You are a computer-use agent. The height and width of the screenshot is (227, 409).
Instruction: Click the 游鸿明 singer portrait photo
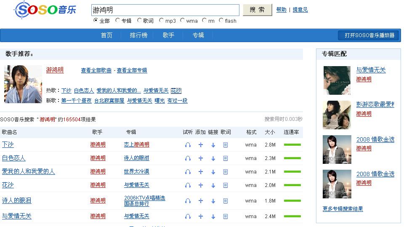click(x=23, y=84)
